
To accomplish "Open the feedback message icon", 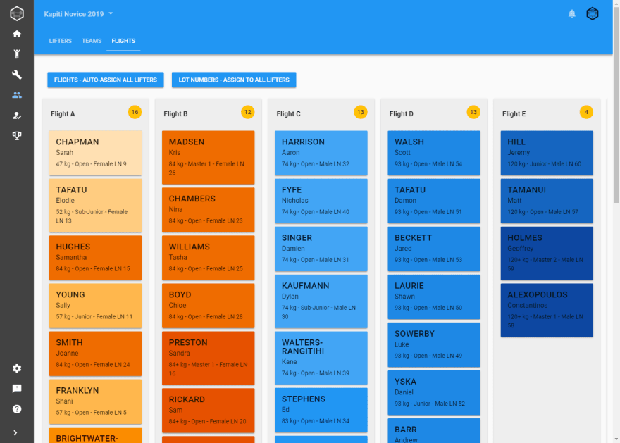I will click(x=17, y=389).
